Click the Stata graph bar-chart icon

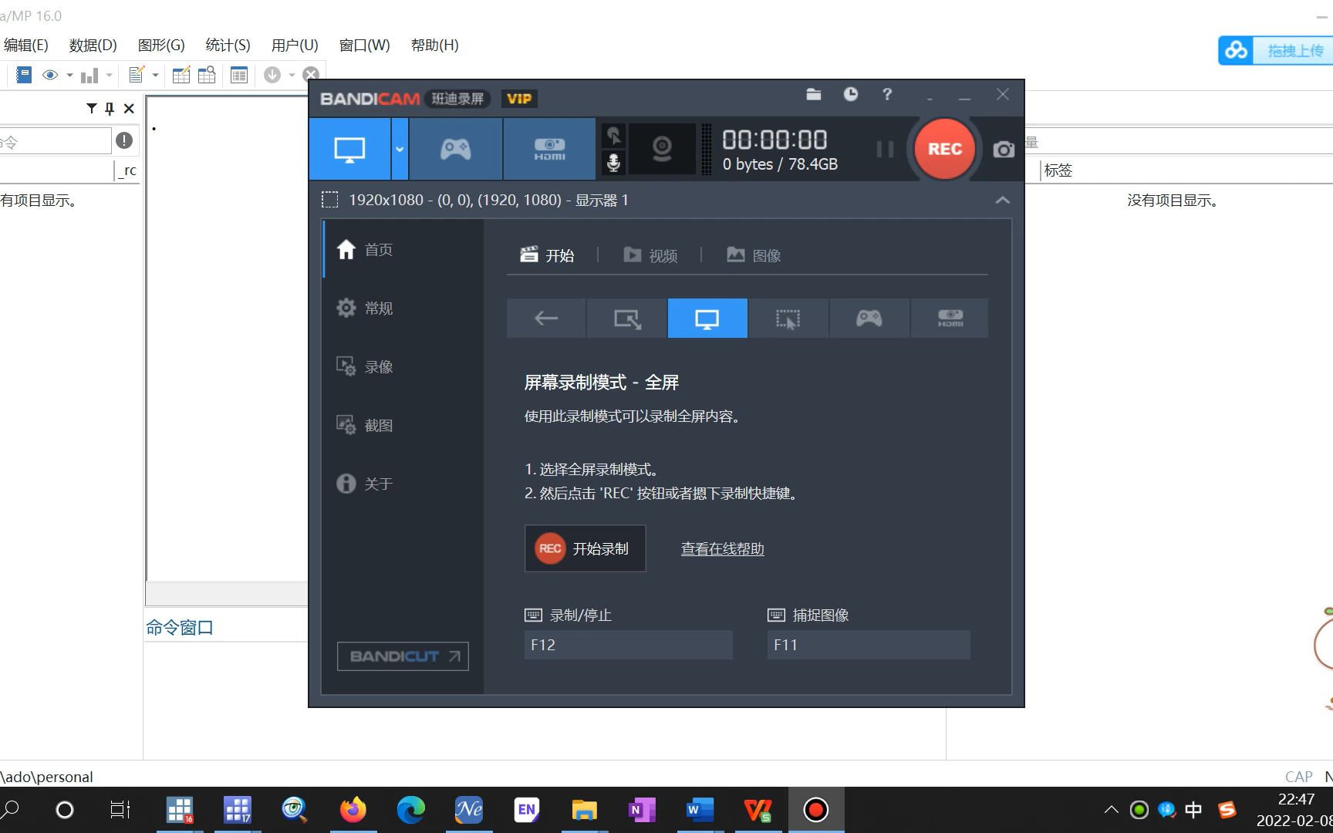click(x=89, y=75)
